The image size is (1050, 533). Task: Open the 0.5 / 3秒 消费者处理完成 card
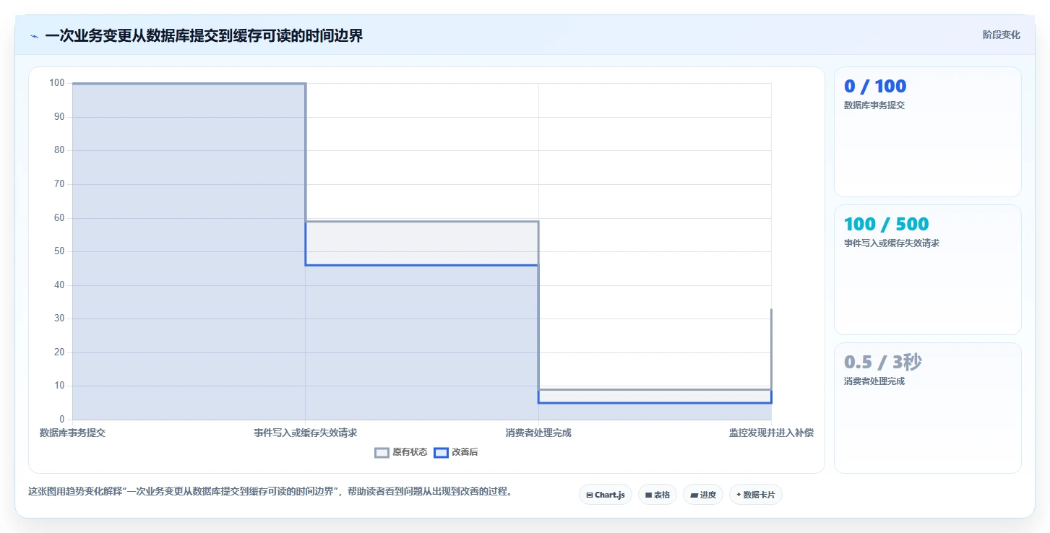pos(928,407)
